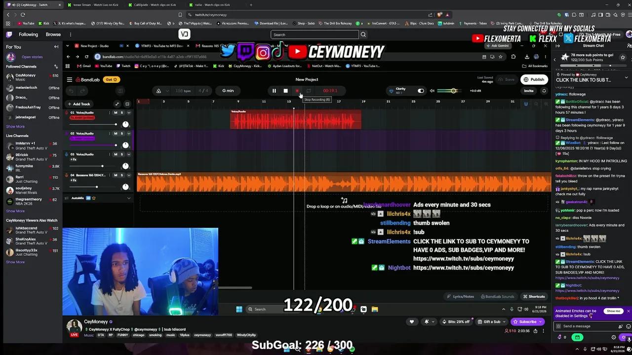Stop recording with the red record button
The height and width of the screenshot is (355, 632).
(x=297, y=91)
